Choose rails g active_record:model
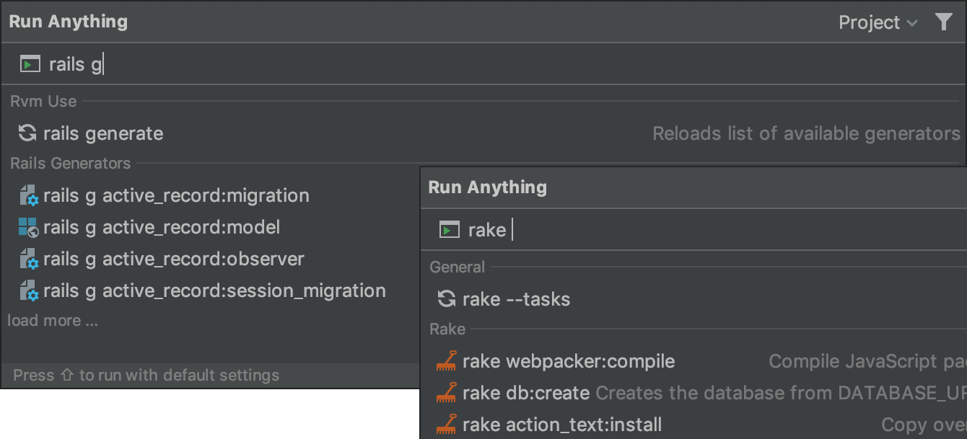 click(162, 228)
